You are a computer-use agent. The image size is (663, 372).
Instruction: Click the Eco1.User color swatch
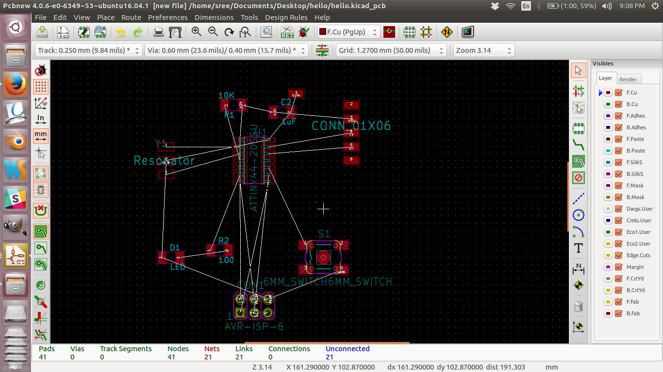click(608, 232)
